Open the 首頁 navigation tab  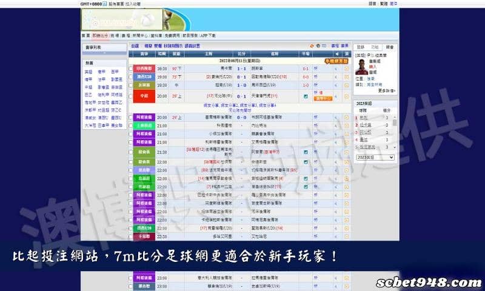click(85, 36)
